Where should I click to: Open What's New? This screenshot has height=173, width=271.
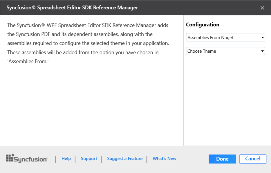[x=164, y=159]
